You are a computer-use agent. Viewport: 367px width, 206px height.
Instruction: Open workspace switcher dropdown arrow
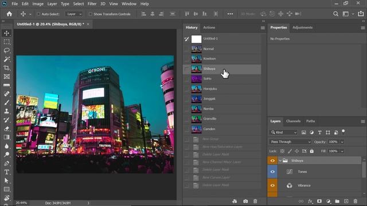353,14
